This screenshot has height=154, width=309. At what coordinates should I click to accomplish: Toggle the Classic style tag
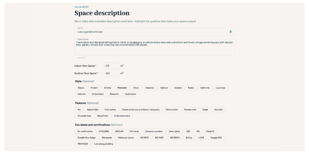tap(81, 88)
